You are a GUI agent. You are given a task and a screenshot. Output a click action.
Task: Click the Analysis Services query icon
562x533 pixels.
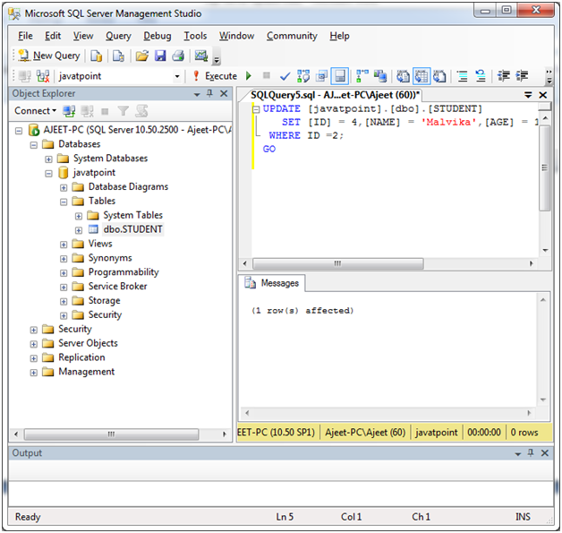[118, 56]
